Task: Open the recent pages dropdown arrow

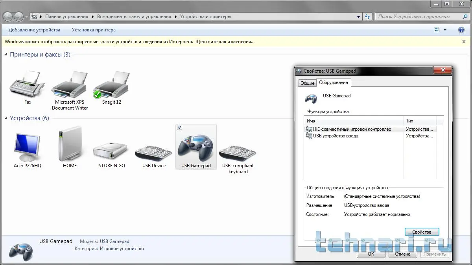Action: [26, 17]
